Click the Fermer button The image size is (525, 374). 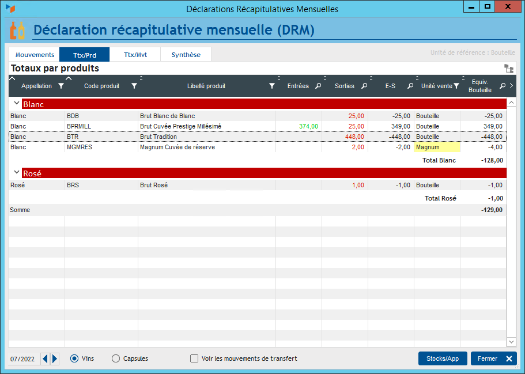click(x=494, y=358)
